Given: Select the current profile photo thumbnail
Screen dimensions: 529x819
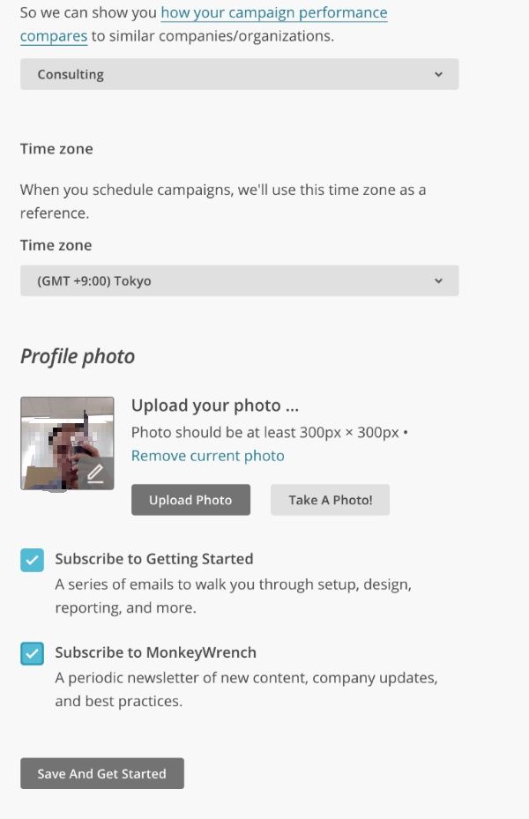Looking at the screenshot, I should click(67, 443).
